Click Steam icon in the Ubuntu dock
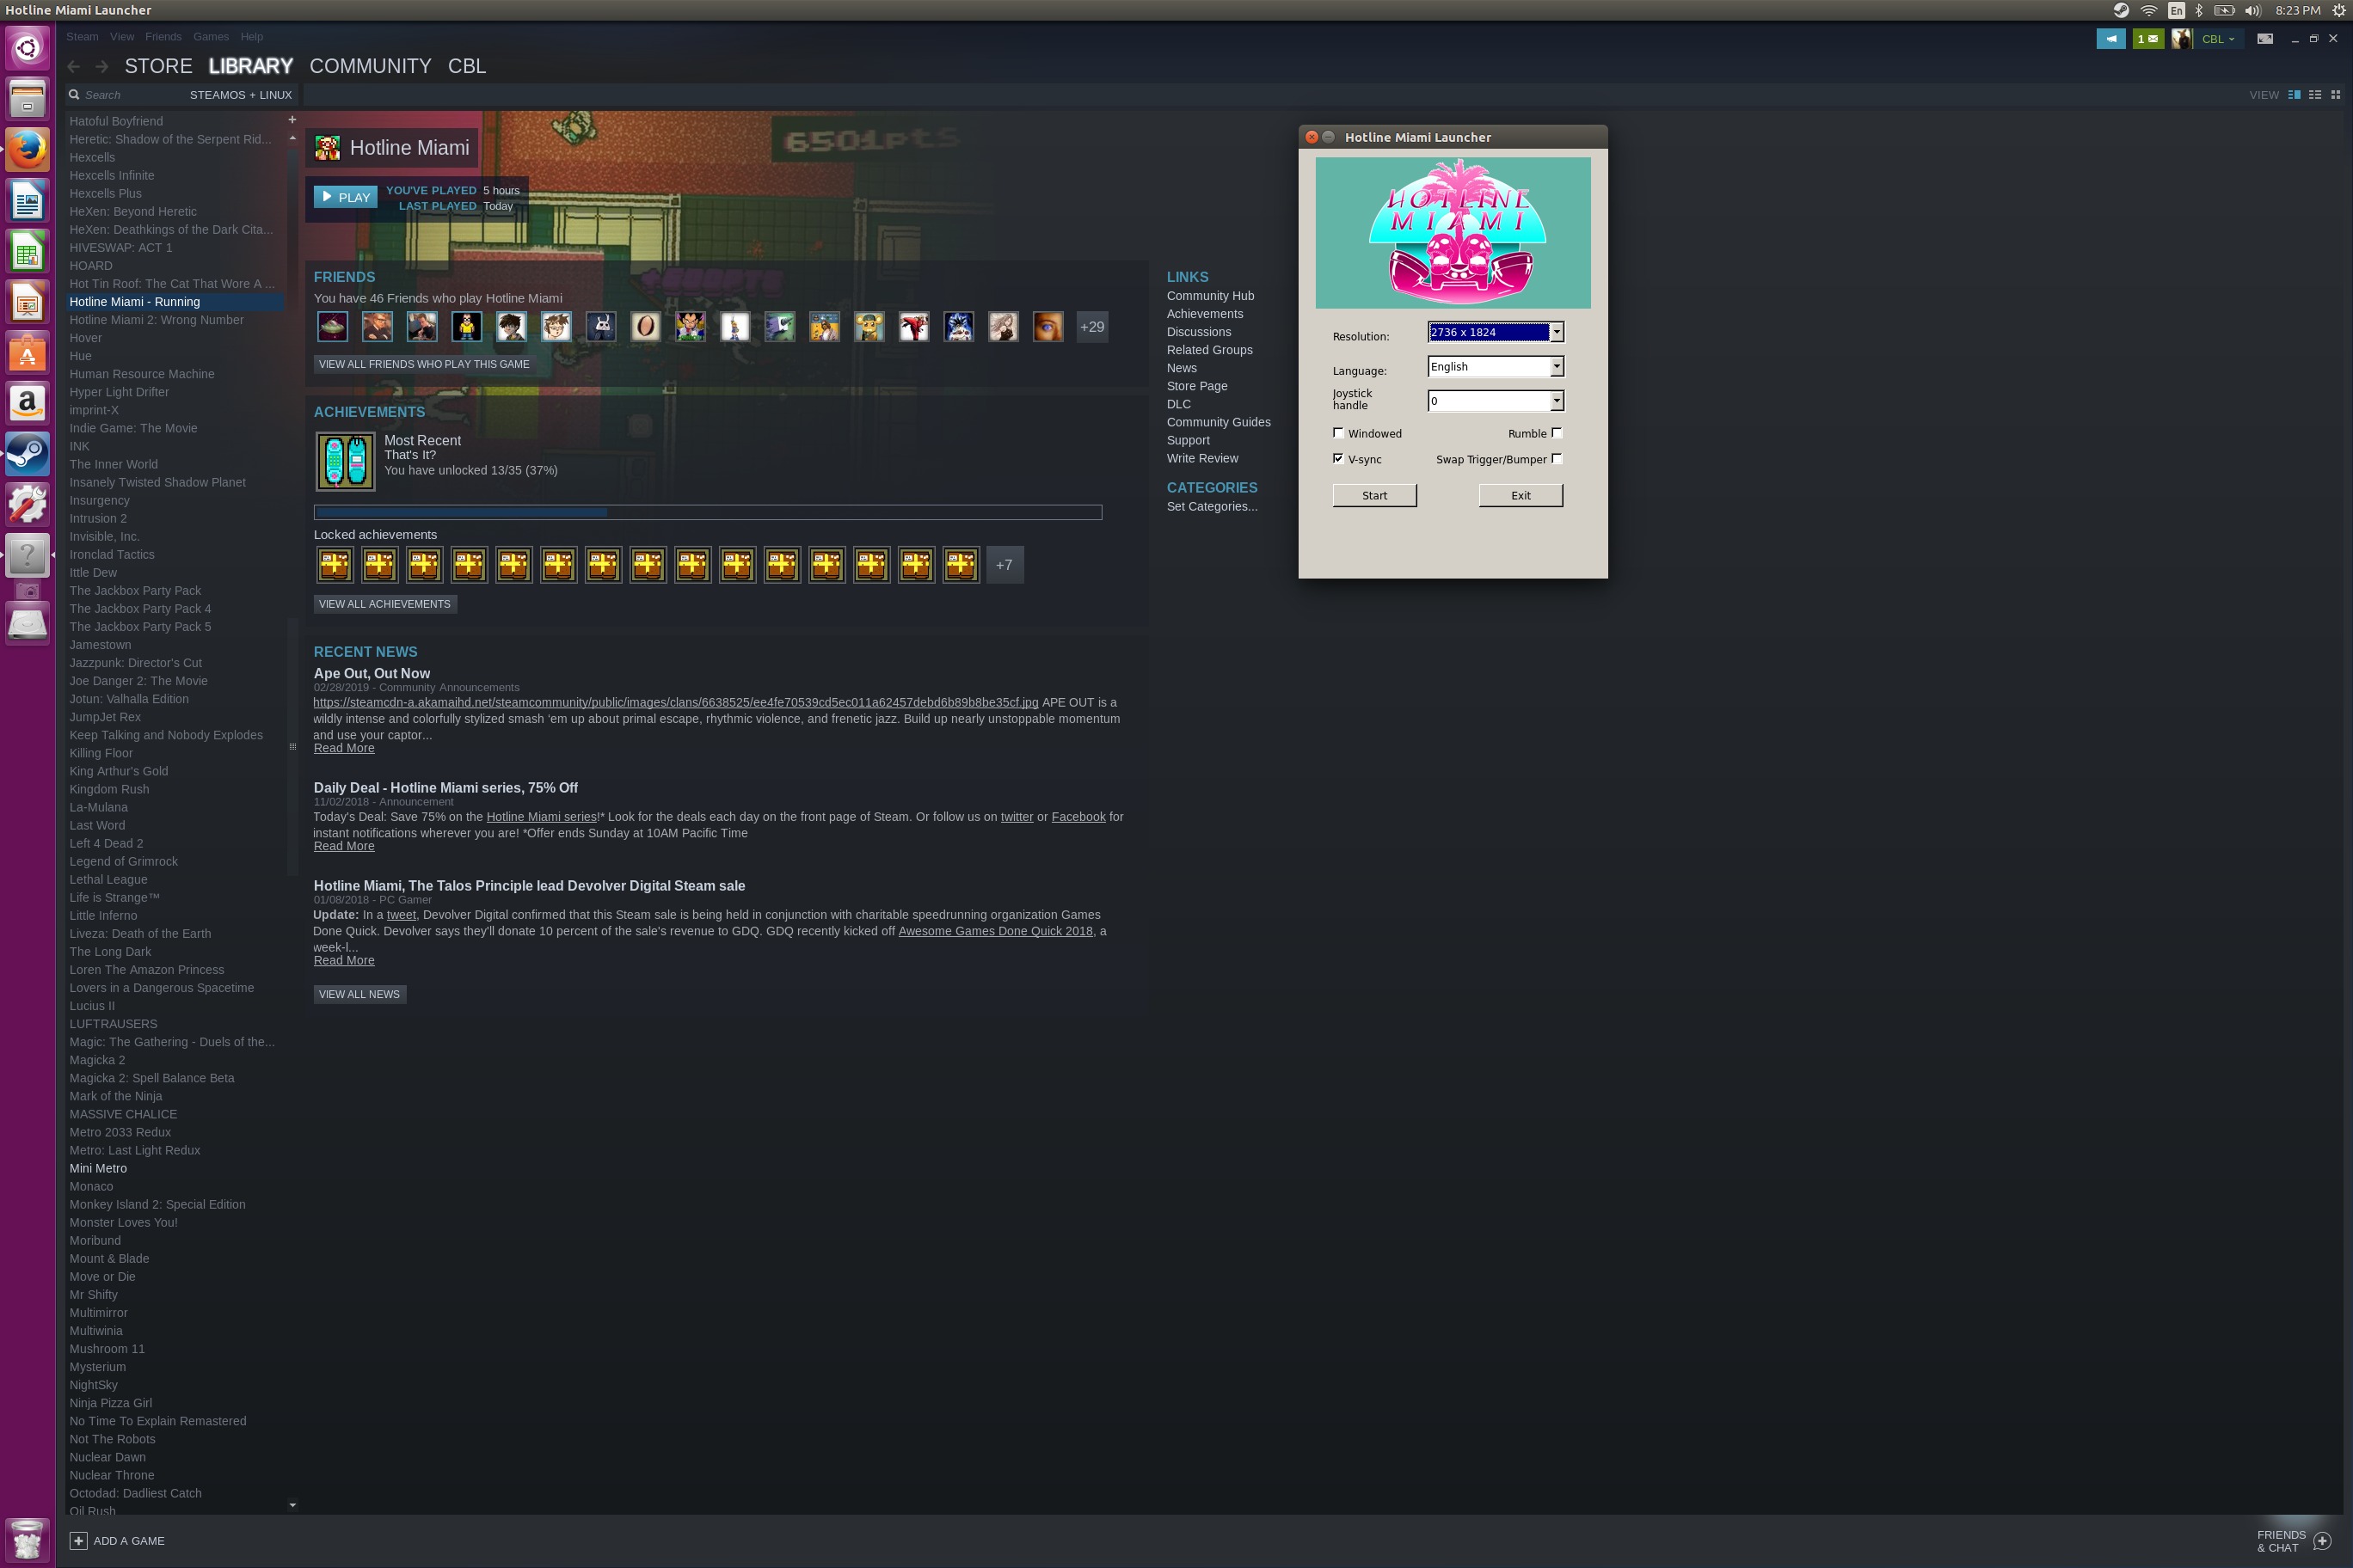This screenshot has height=1568, width=2353. pyautogui.click(x=28, y=454)
